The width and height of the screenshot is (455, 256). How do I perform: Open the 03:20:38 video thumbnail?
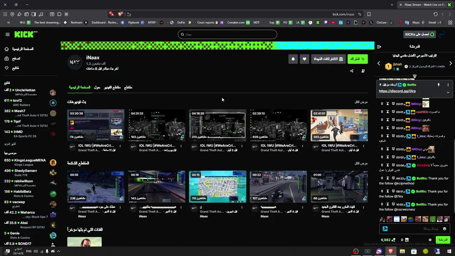(96, 125)
